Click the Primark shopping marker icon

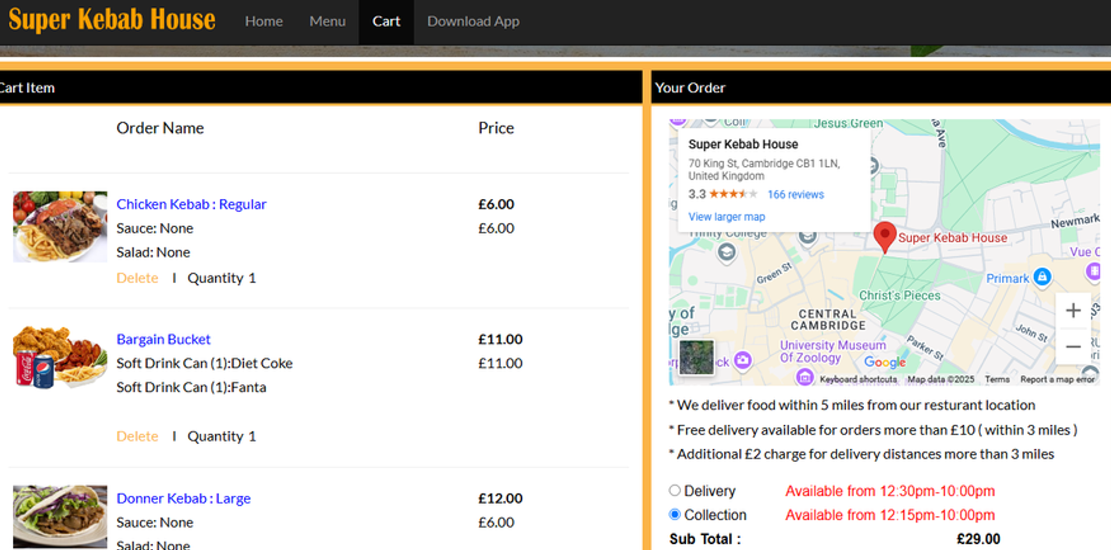pos(1042,277)
